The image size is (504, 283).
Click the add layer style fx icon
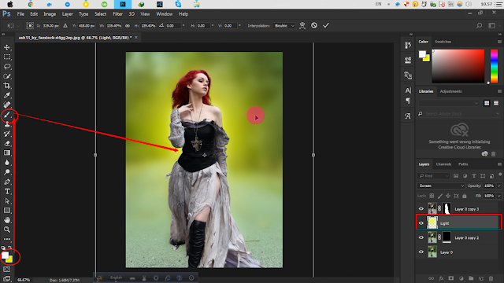pyautogui.click(x=441, y=278)
